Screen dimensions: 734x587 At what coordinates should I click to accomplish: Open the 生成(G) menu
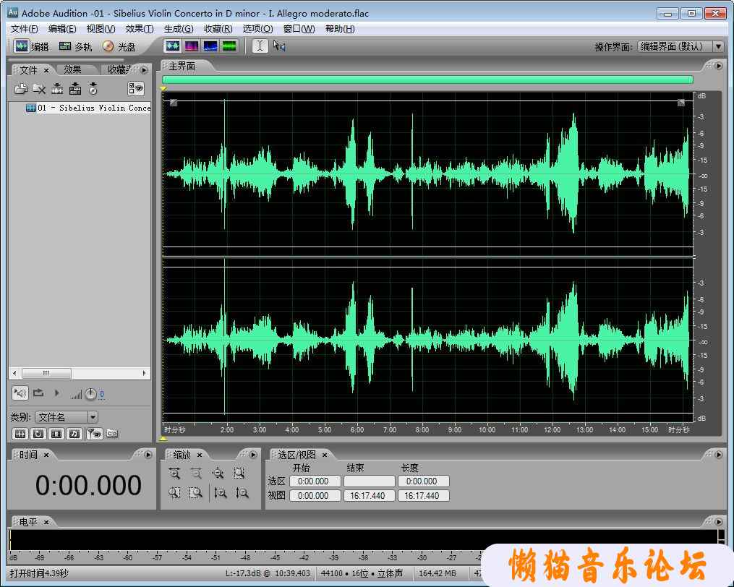[x=179, y=29]
